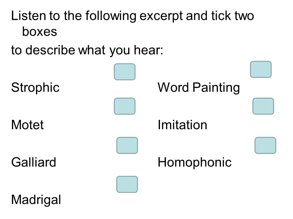
Task: Select the Galliard label text
Action: 34,162
